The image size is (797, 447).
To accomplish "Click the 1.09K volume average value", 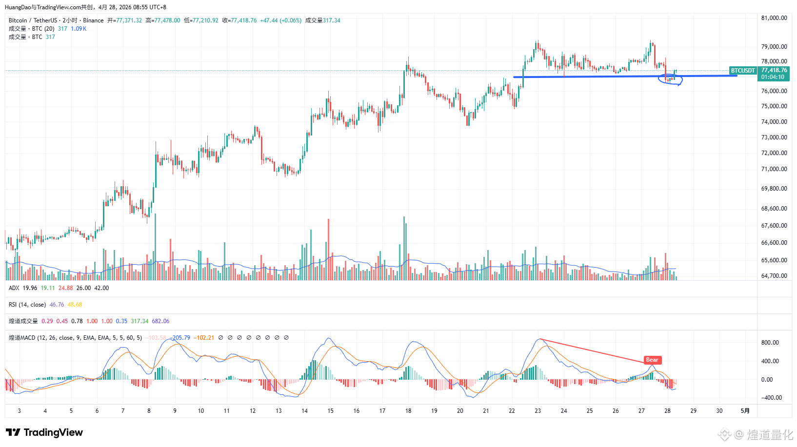I will [x=79, y=29].
